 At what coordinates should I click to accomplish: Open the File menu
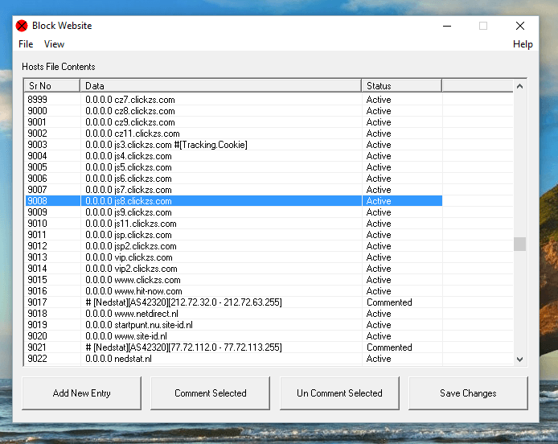(26, 44)
